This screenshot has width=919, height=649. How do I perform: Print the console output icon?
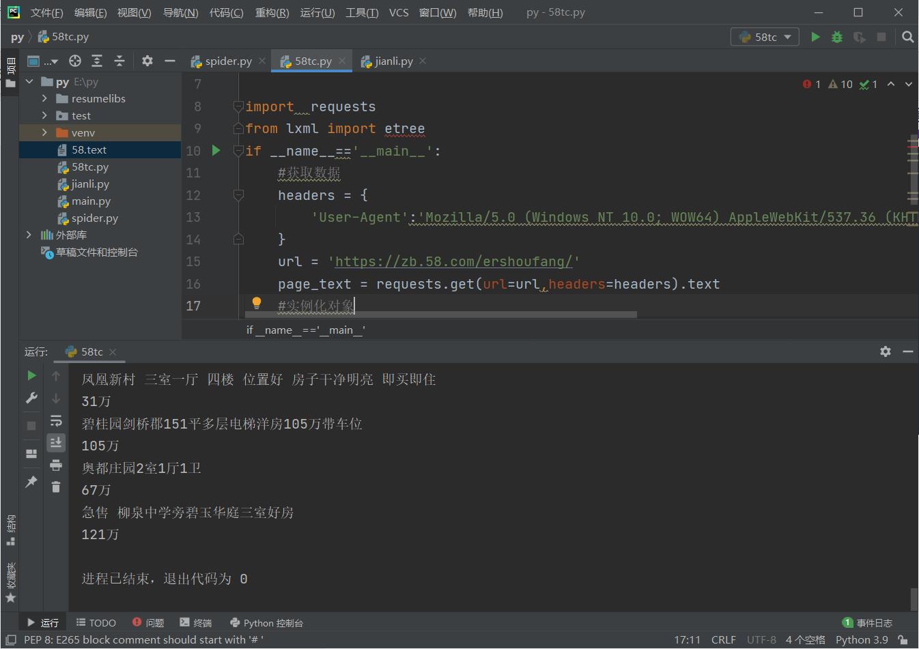(56, 465)
